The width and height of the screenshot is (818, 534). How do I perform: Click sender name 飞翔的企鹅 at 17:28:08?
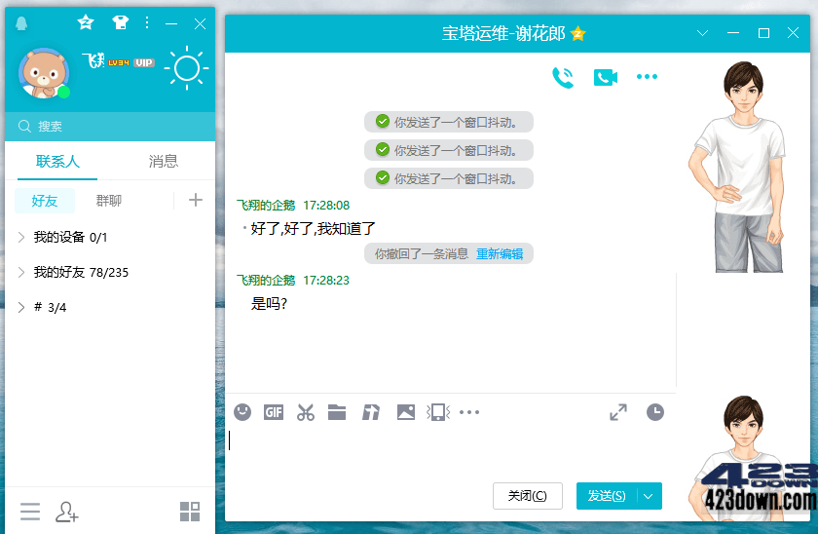pyautogui.click(x=266, y=206)
